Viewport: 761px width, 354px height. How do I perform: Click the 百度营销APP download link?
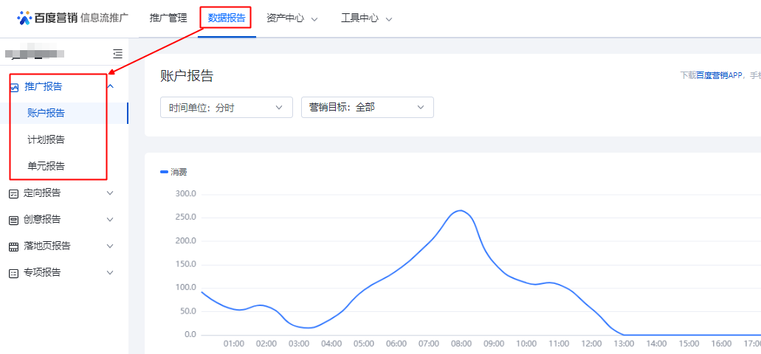click(720, 75)
